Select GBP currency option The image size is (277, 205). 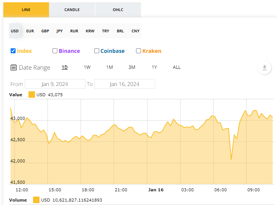tap(45, 31)
